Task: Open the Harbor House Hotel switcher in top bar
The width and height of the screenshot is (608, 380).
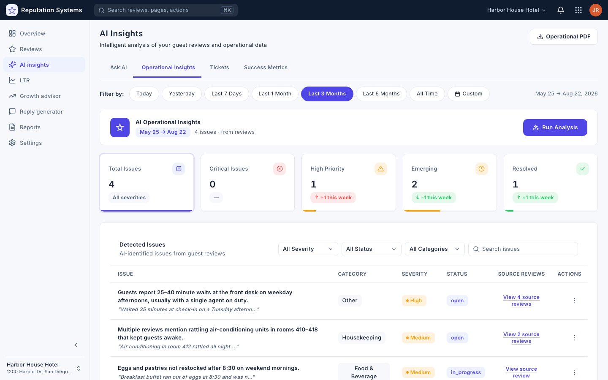Action: 516,10
